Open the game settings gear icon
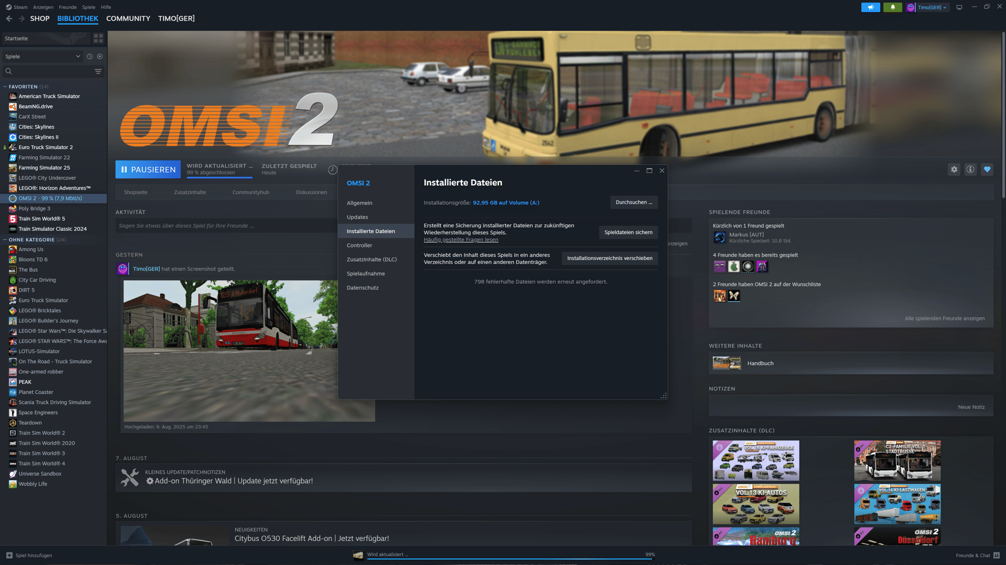 coord(954,169)
